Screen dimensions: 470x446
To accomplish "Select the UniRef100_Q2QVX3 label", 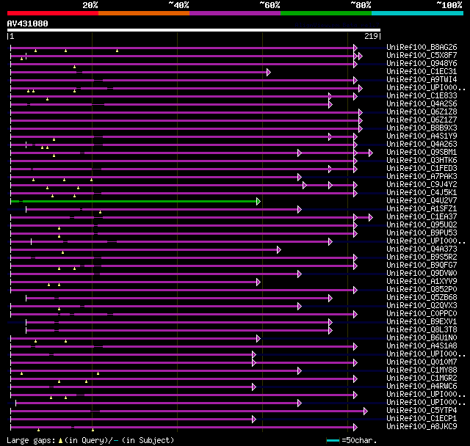I will coord(422,306).
